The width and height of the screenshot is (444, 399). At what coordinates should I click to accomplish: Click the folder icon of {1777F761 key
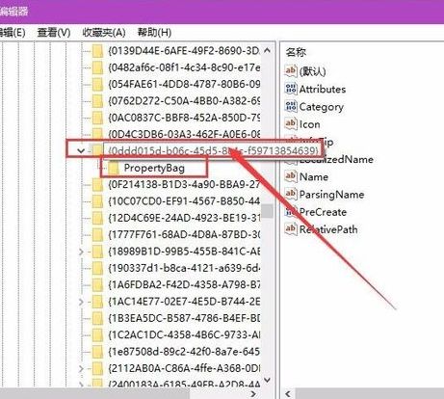point(97,235)
